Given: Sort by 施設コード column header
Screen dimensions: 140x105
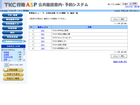Looking at the screenshot, I should [x=42, y=27].
